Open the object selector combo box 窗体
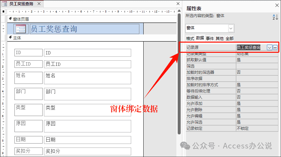The width and height of the screenshot is (281, 157). click(210, 28)
